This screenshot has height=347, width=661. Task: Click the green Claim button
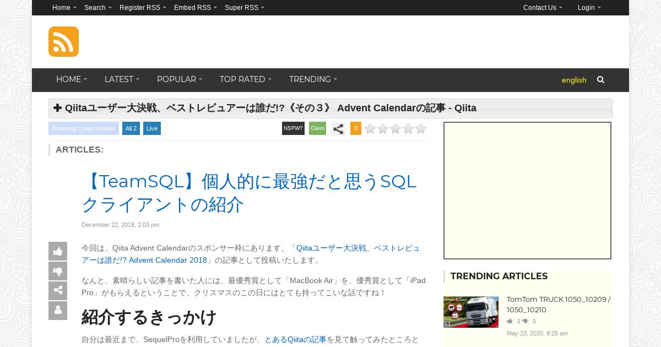[317, 128]
